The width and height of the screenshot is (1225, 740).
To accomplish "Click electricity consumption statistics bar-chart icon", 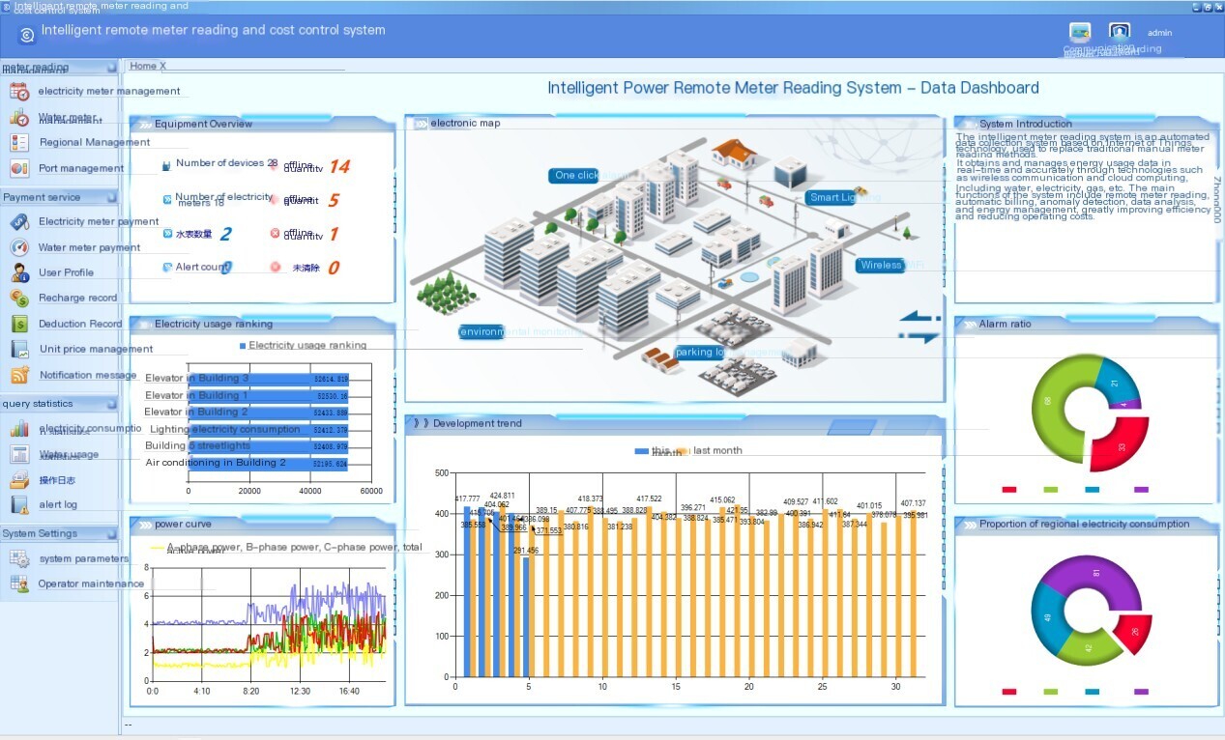I will pos(19,428).
